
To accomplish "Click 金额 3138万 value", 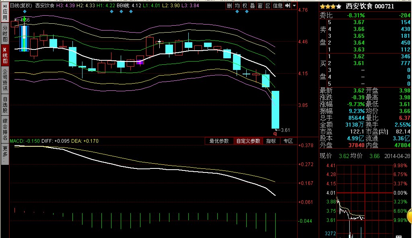I will 355,125.
